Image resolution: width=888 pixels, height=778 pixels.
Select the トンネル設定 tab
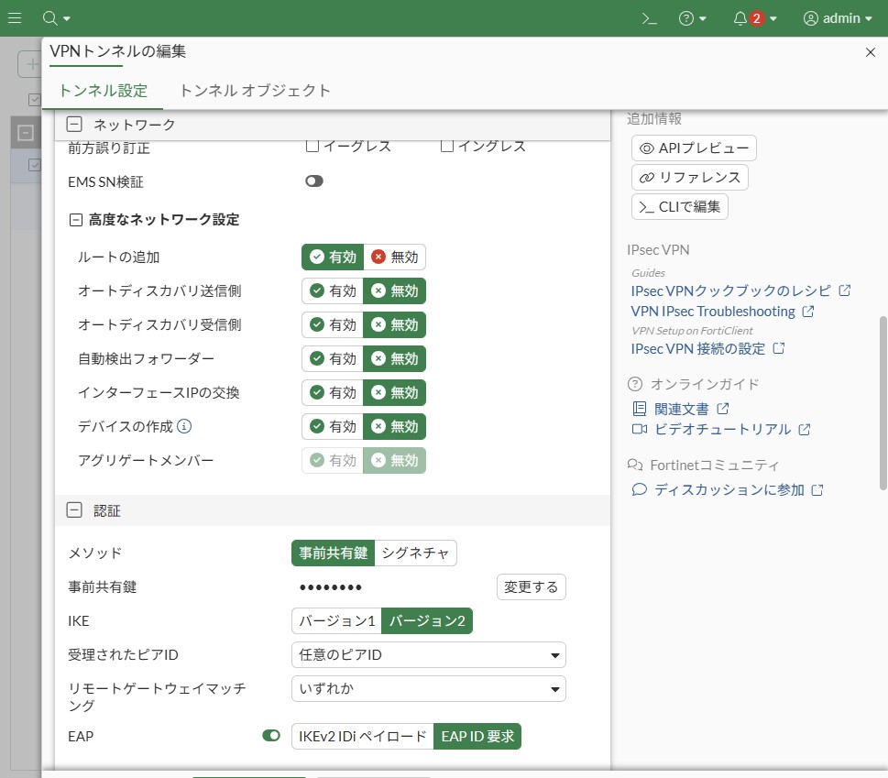(103, 91)
